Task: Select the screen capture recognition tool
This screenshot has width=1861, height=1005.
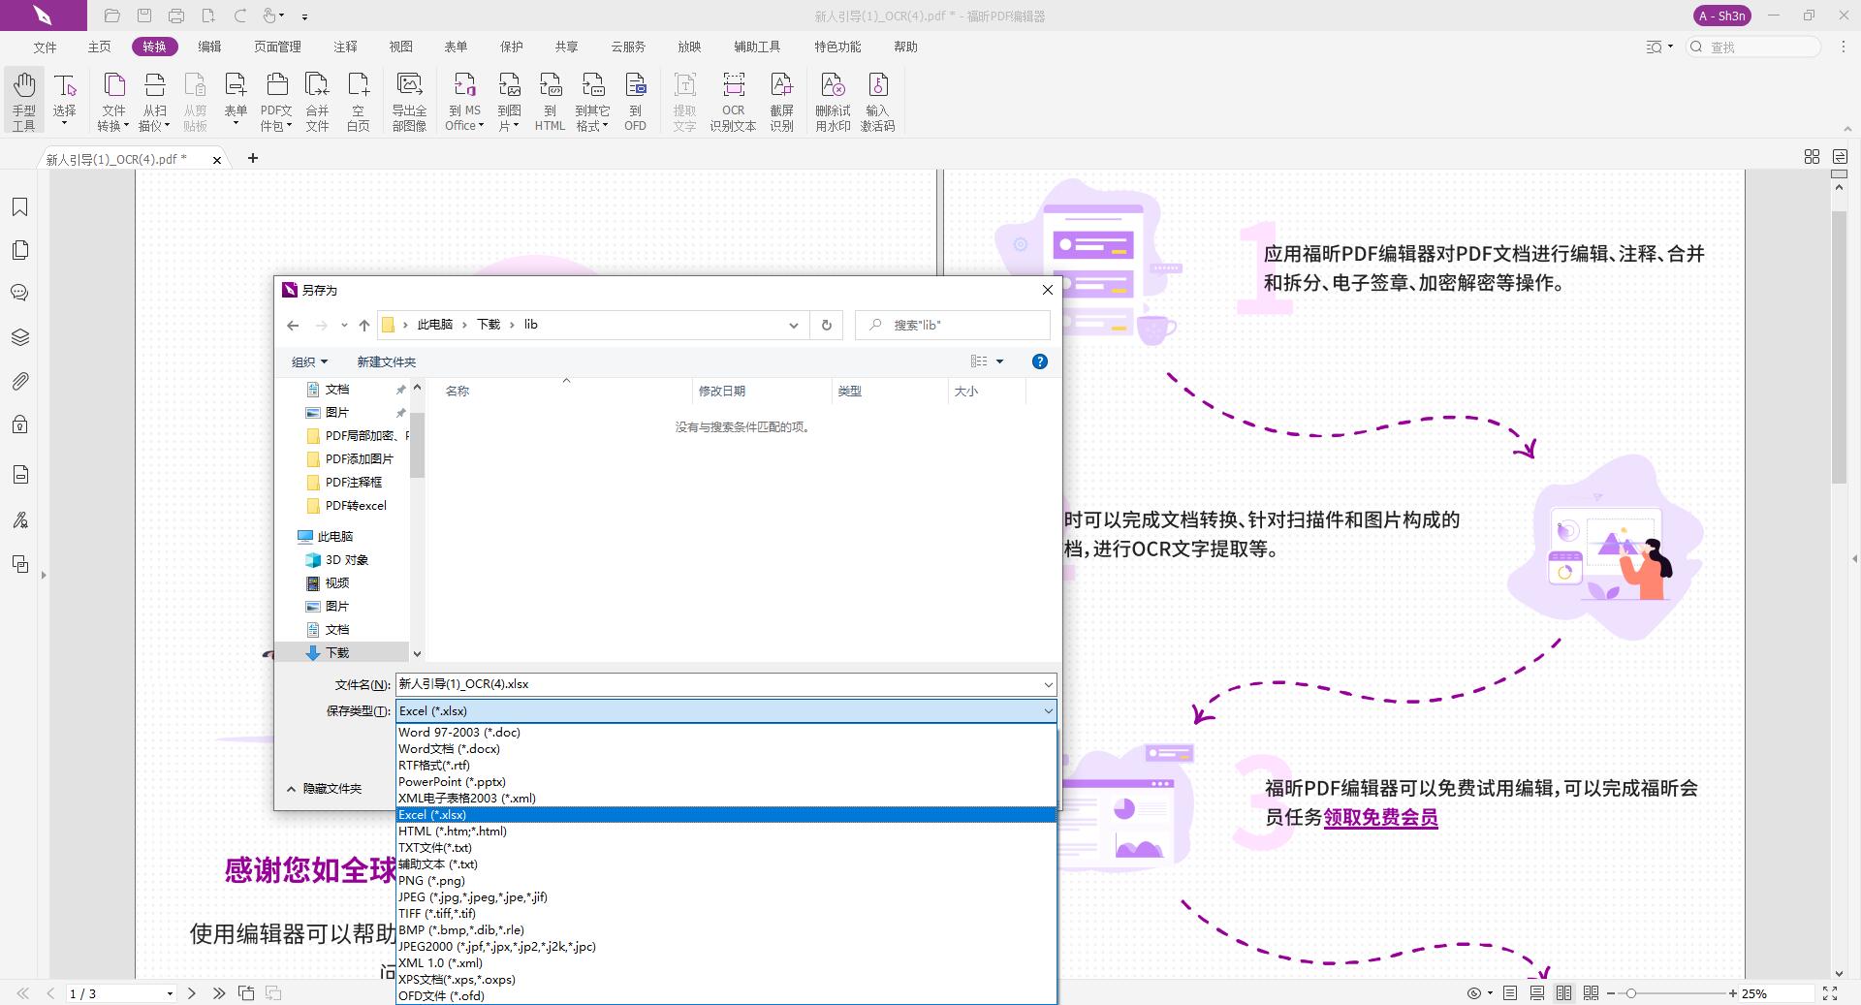Action: (x=781, y=100)
